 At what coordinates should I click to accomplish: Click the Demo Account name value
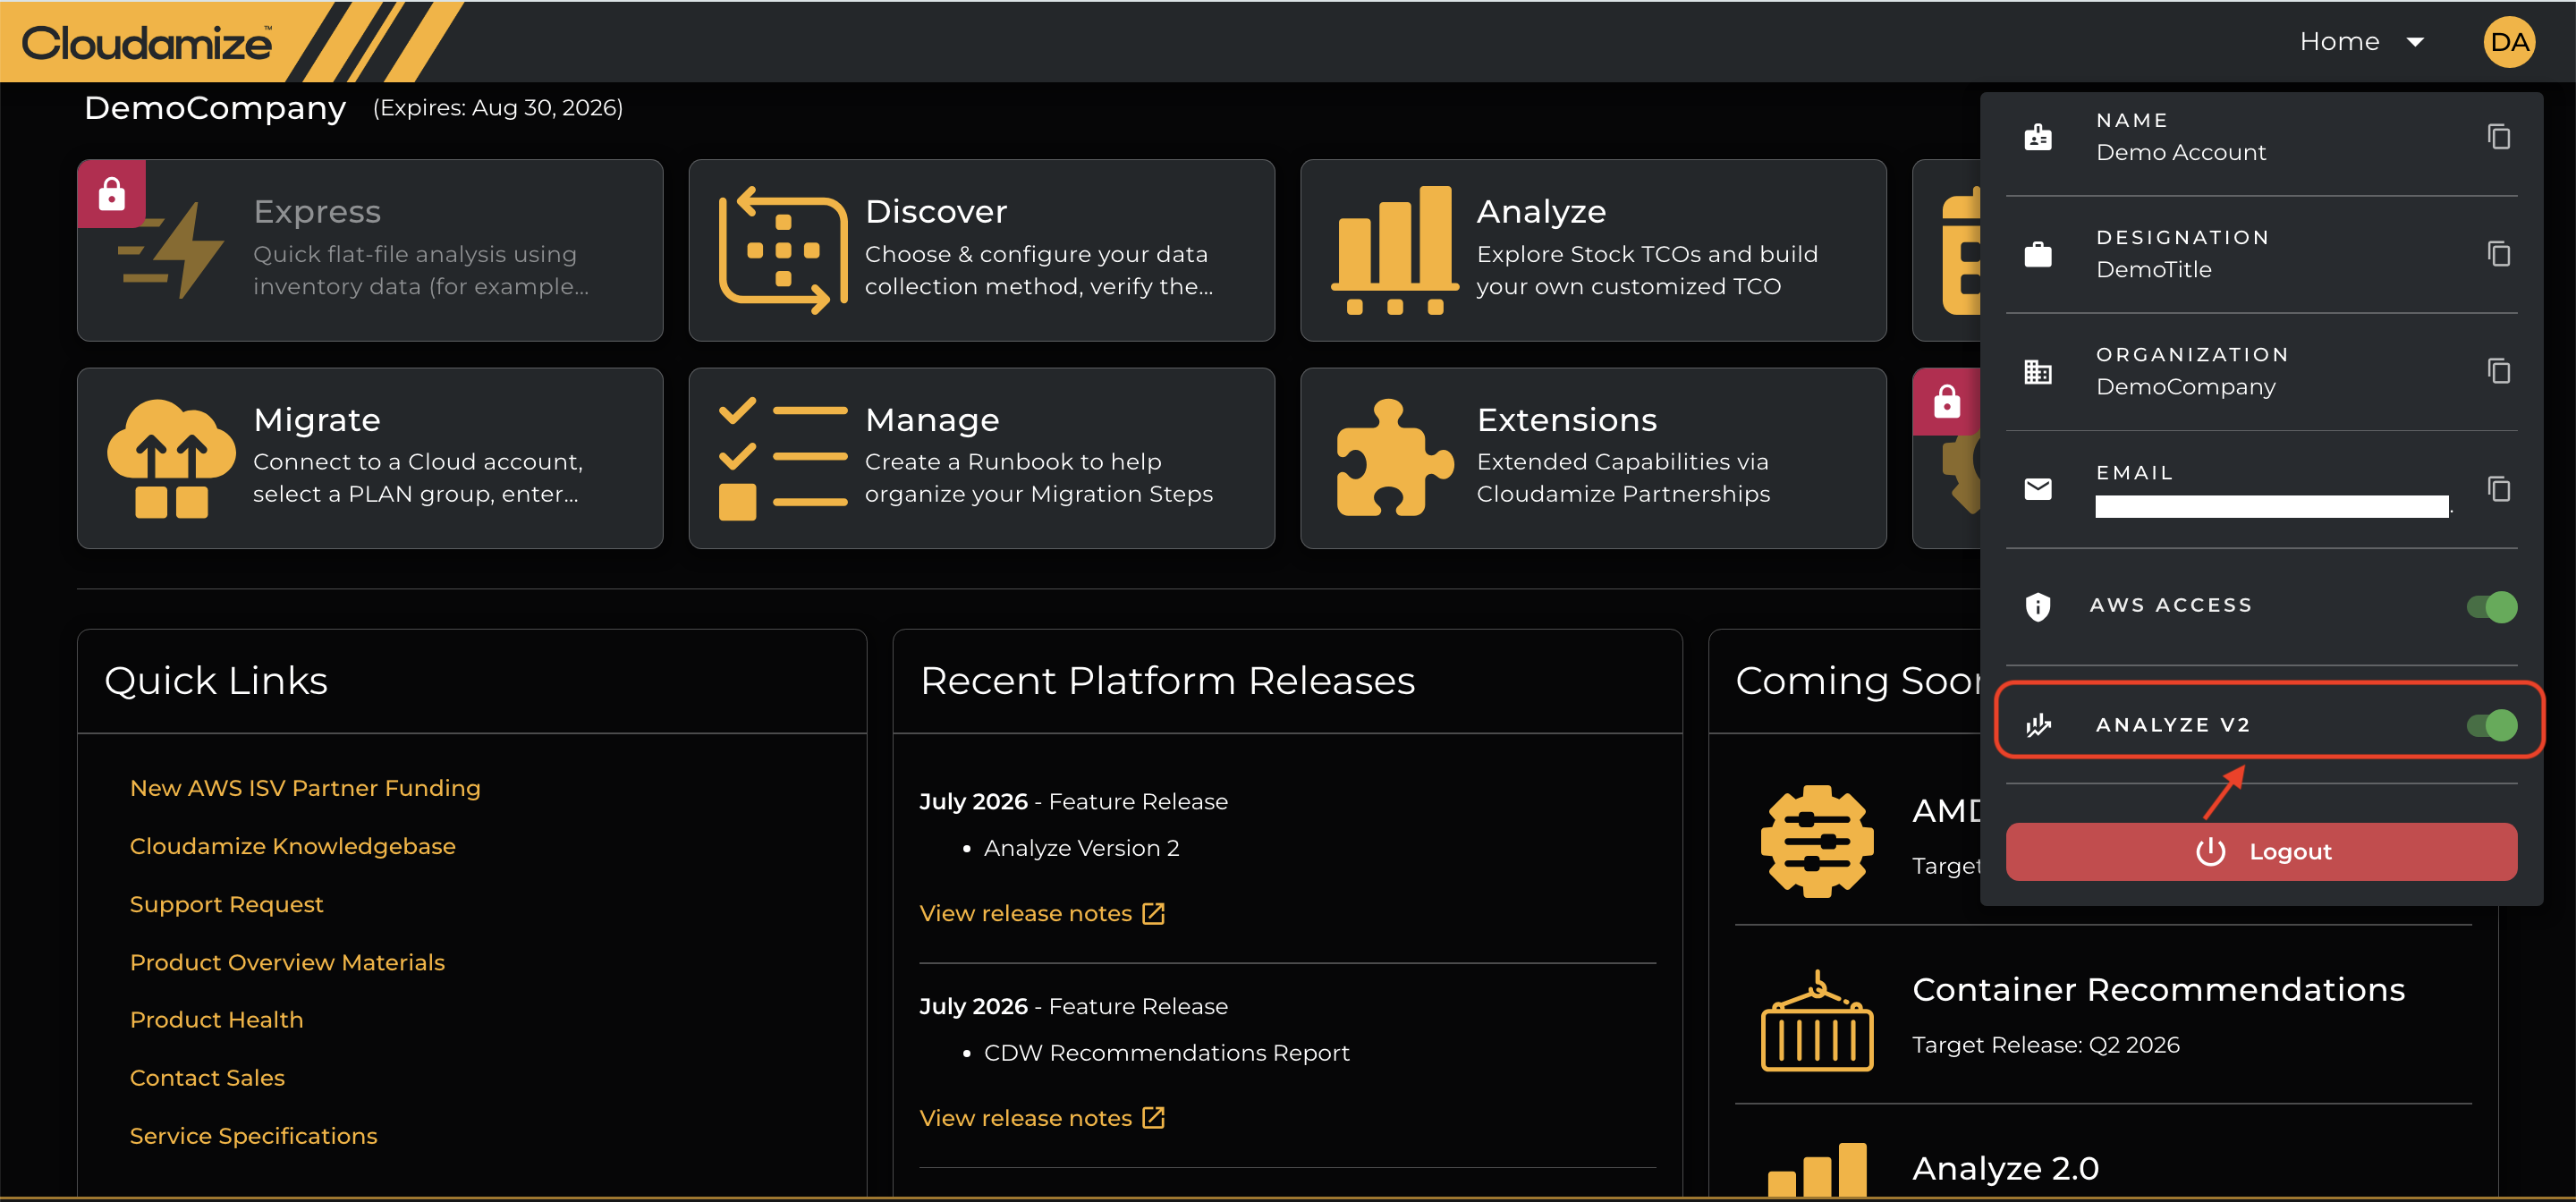(x=2180, y=152)
